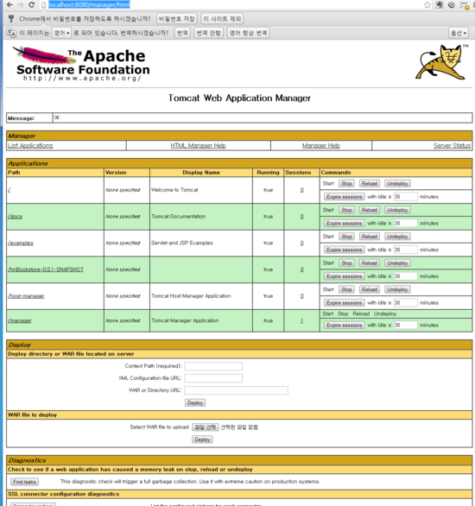The width and height of the screenshot is (475, 506).
Task: Open the screen capture extension icon
Action: point(464,5)
